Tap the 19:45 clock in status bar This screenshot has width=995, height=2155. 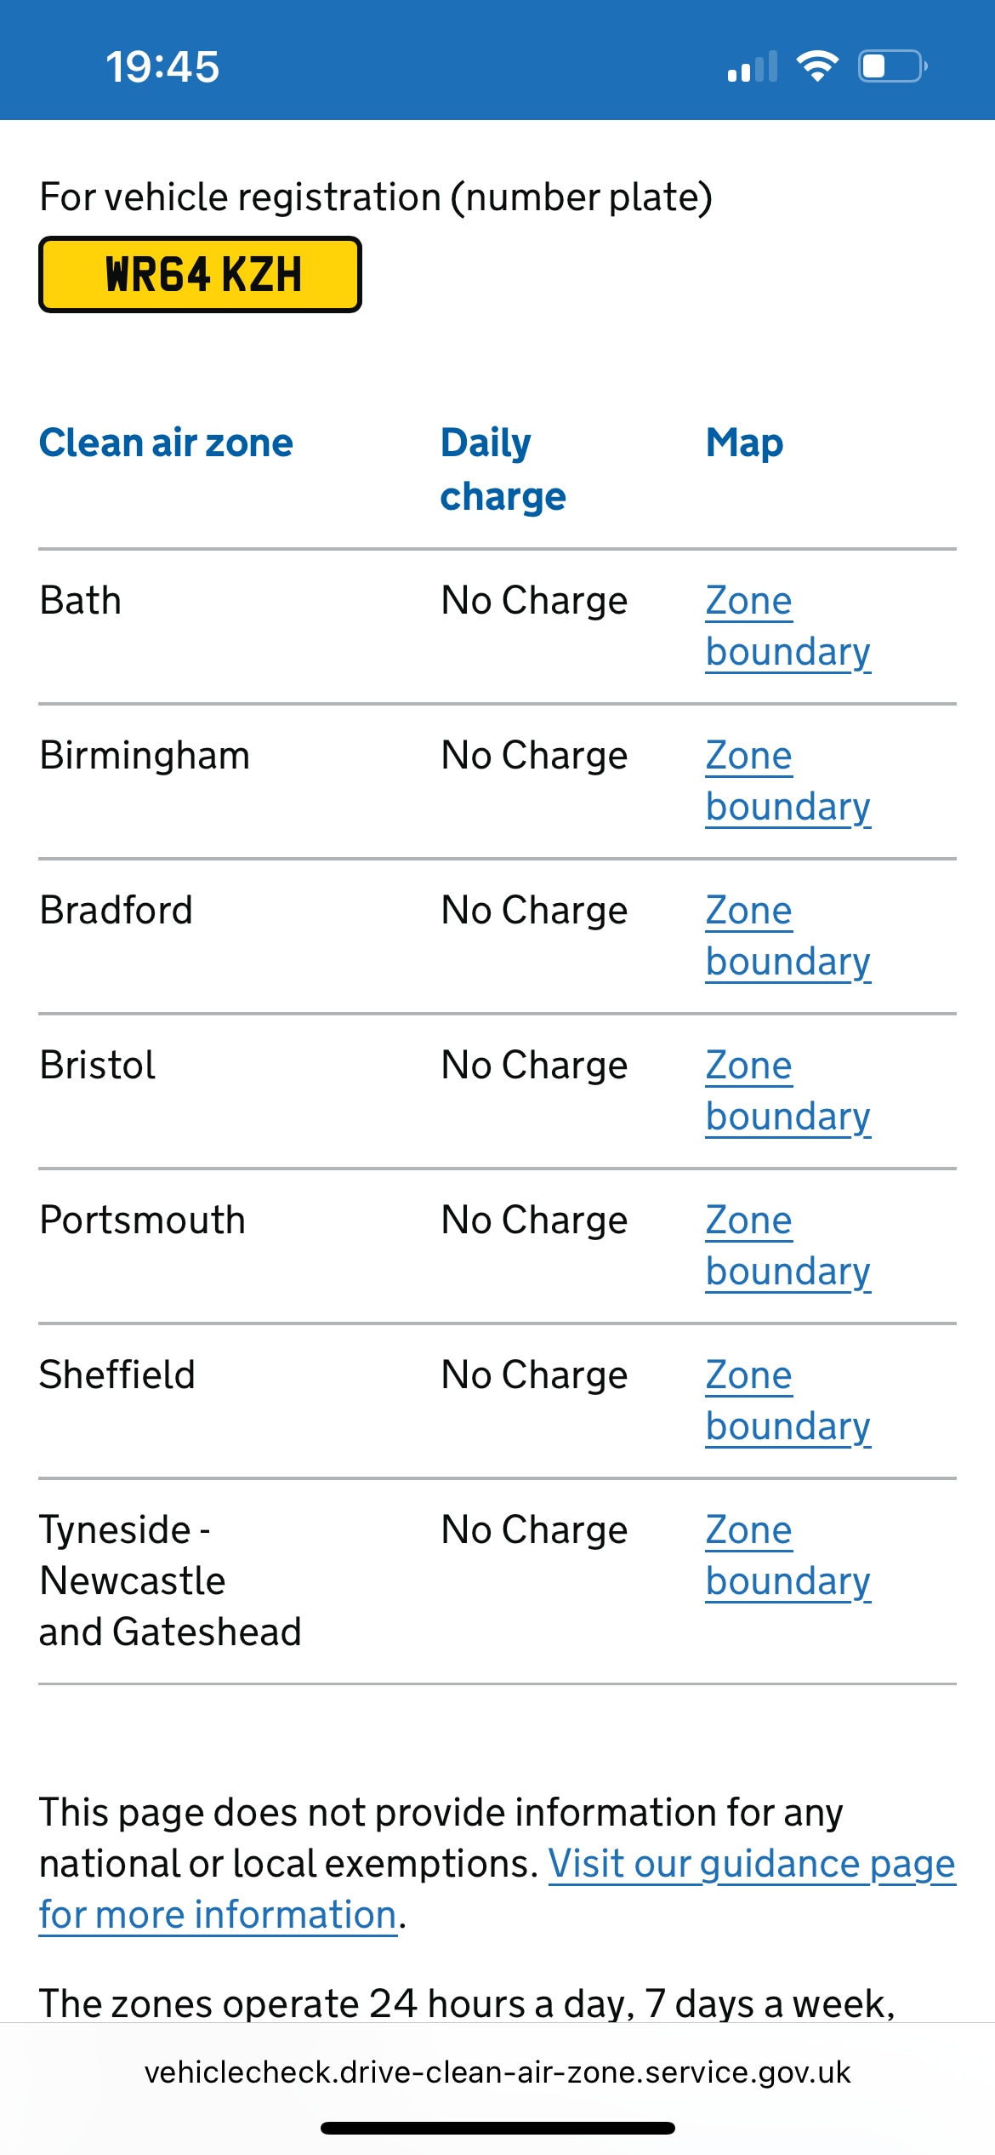(x=162, y=66)
